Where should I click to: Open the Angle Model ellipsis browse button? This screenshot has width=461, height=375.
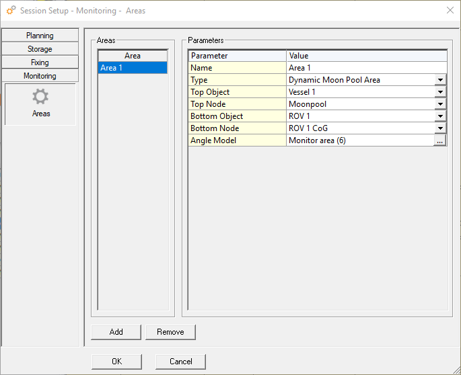439,140
